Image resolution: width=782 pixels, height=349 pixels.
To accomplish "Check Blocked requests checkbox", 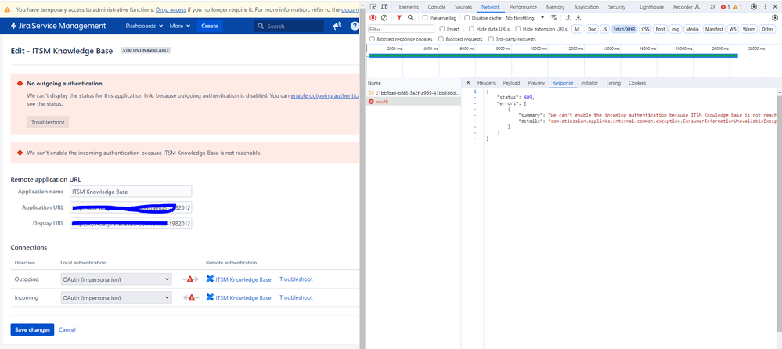I will [441, 39].
